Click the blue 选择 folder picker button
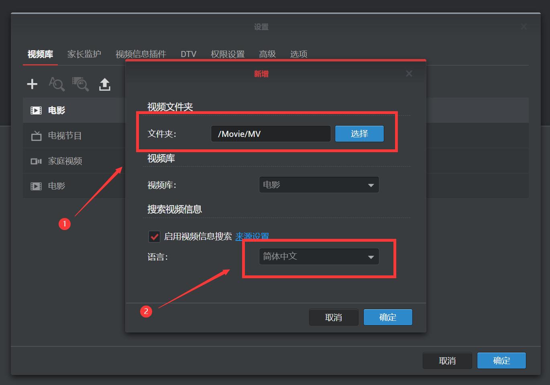 pos(359,134)
